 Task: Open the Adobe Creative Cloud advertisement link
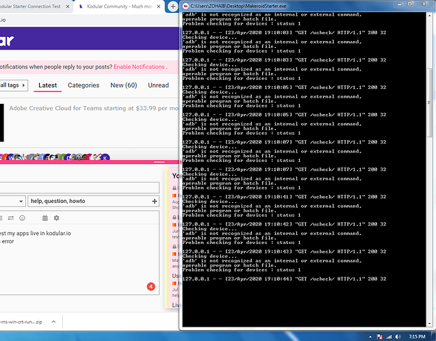94,108
